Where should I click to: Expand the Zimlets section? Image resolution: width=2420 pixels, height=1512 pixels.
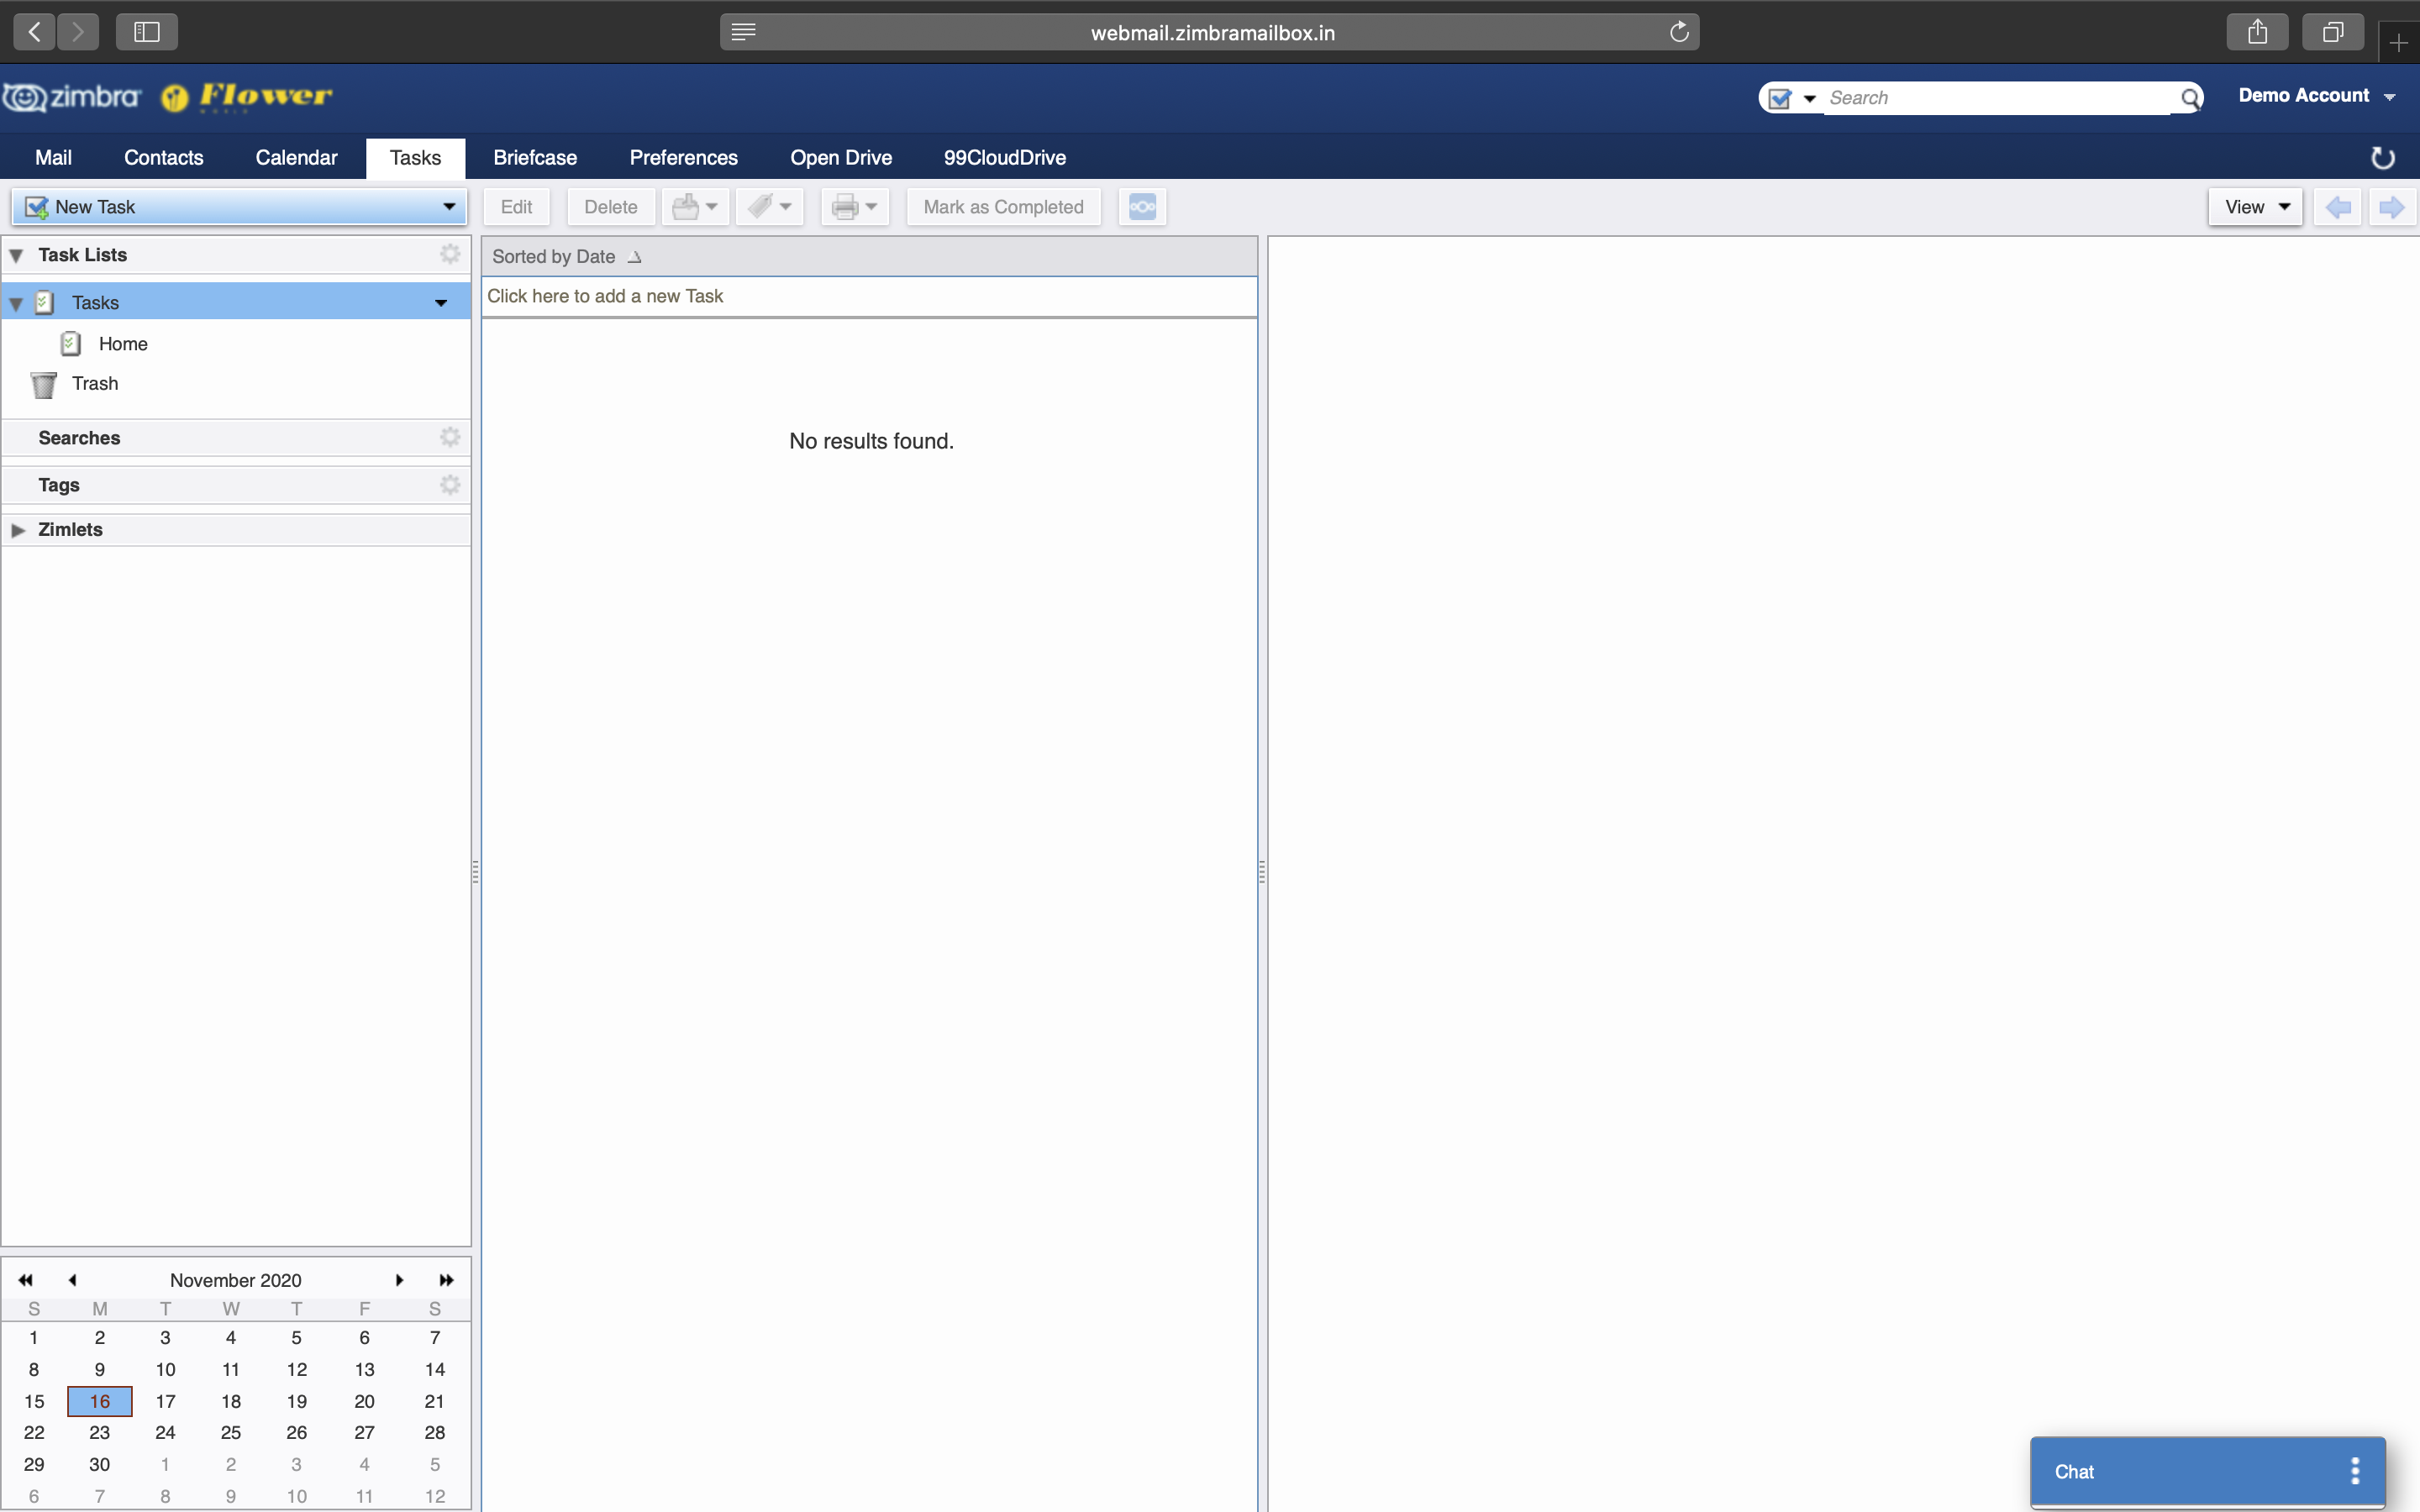tap(18, 530)
